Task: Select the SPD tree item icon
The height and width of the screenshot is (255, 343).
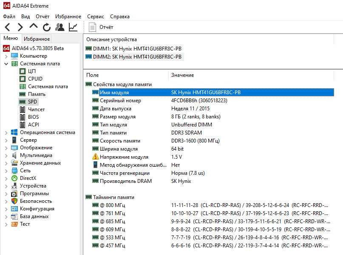Action: pyautogui.click(x=22, y=102)
